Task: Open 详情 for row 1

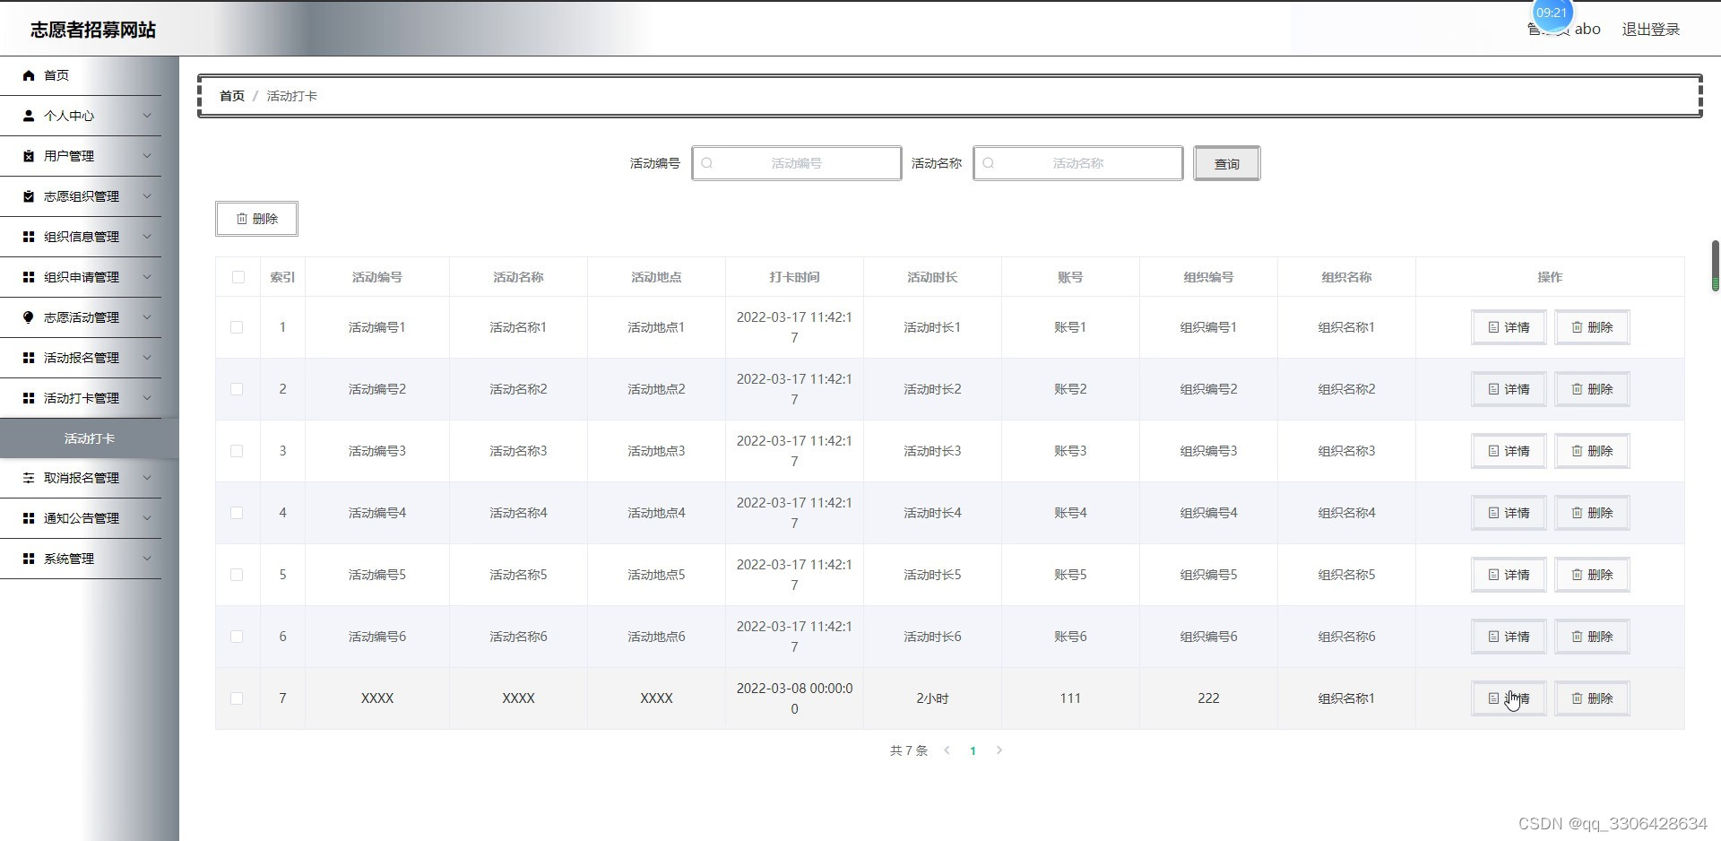Action: click(x=1509, y=327)
